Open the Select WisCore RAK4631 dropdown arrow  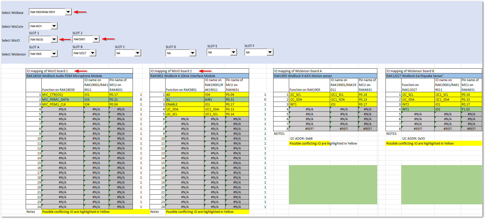click(x=54, y=26)
